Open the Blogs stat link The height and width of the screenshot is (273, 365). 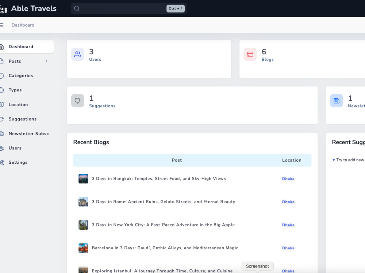268,59
